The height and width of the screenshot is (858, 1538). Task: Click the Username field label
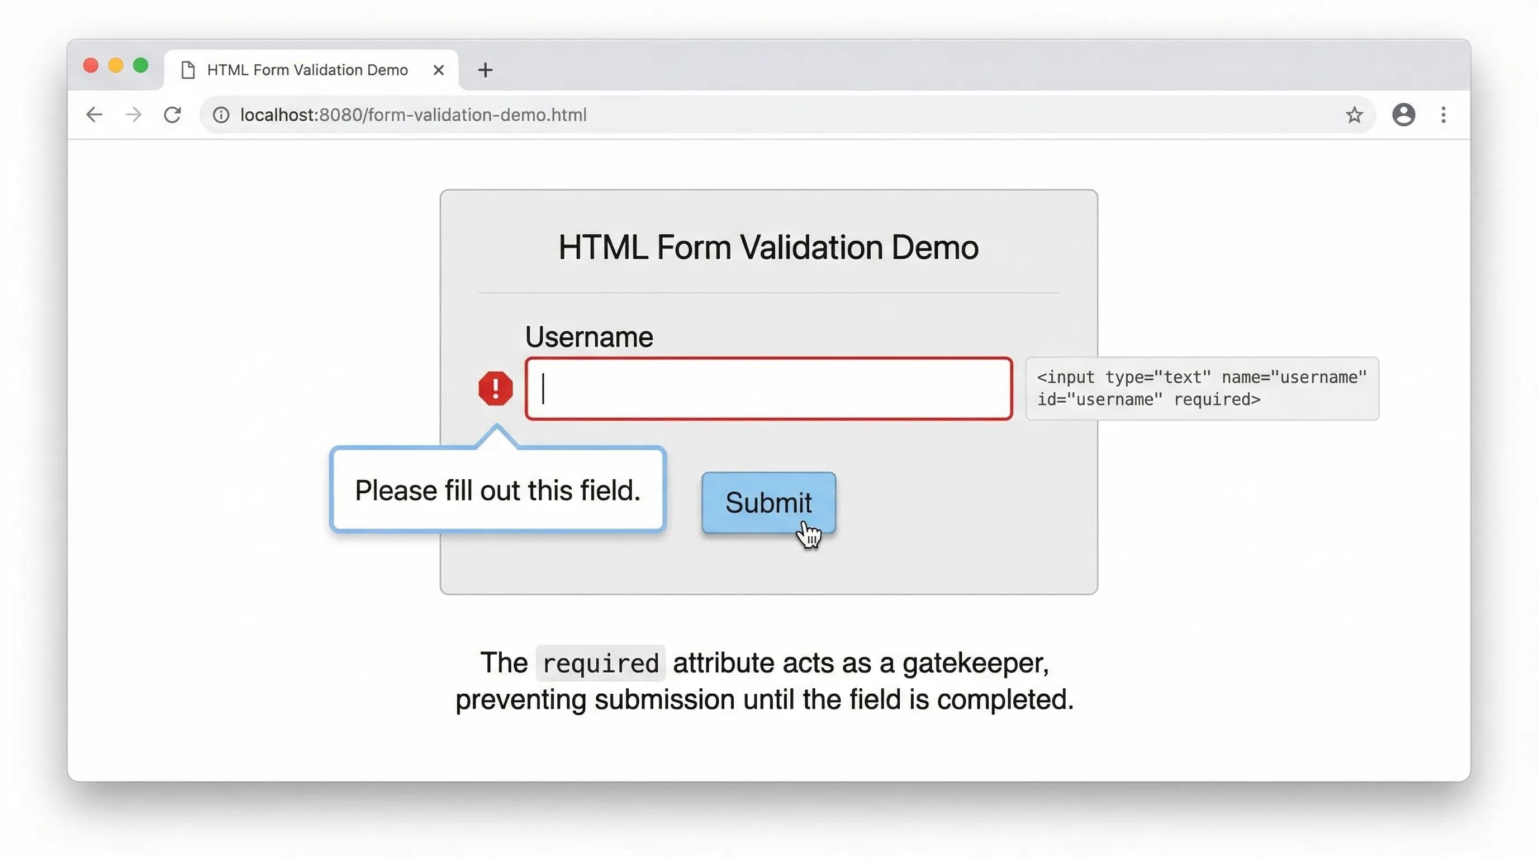588,336
